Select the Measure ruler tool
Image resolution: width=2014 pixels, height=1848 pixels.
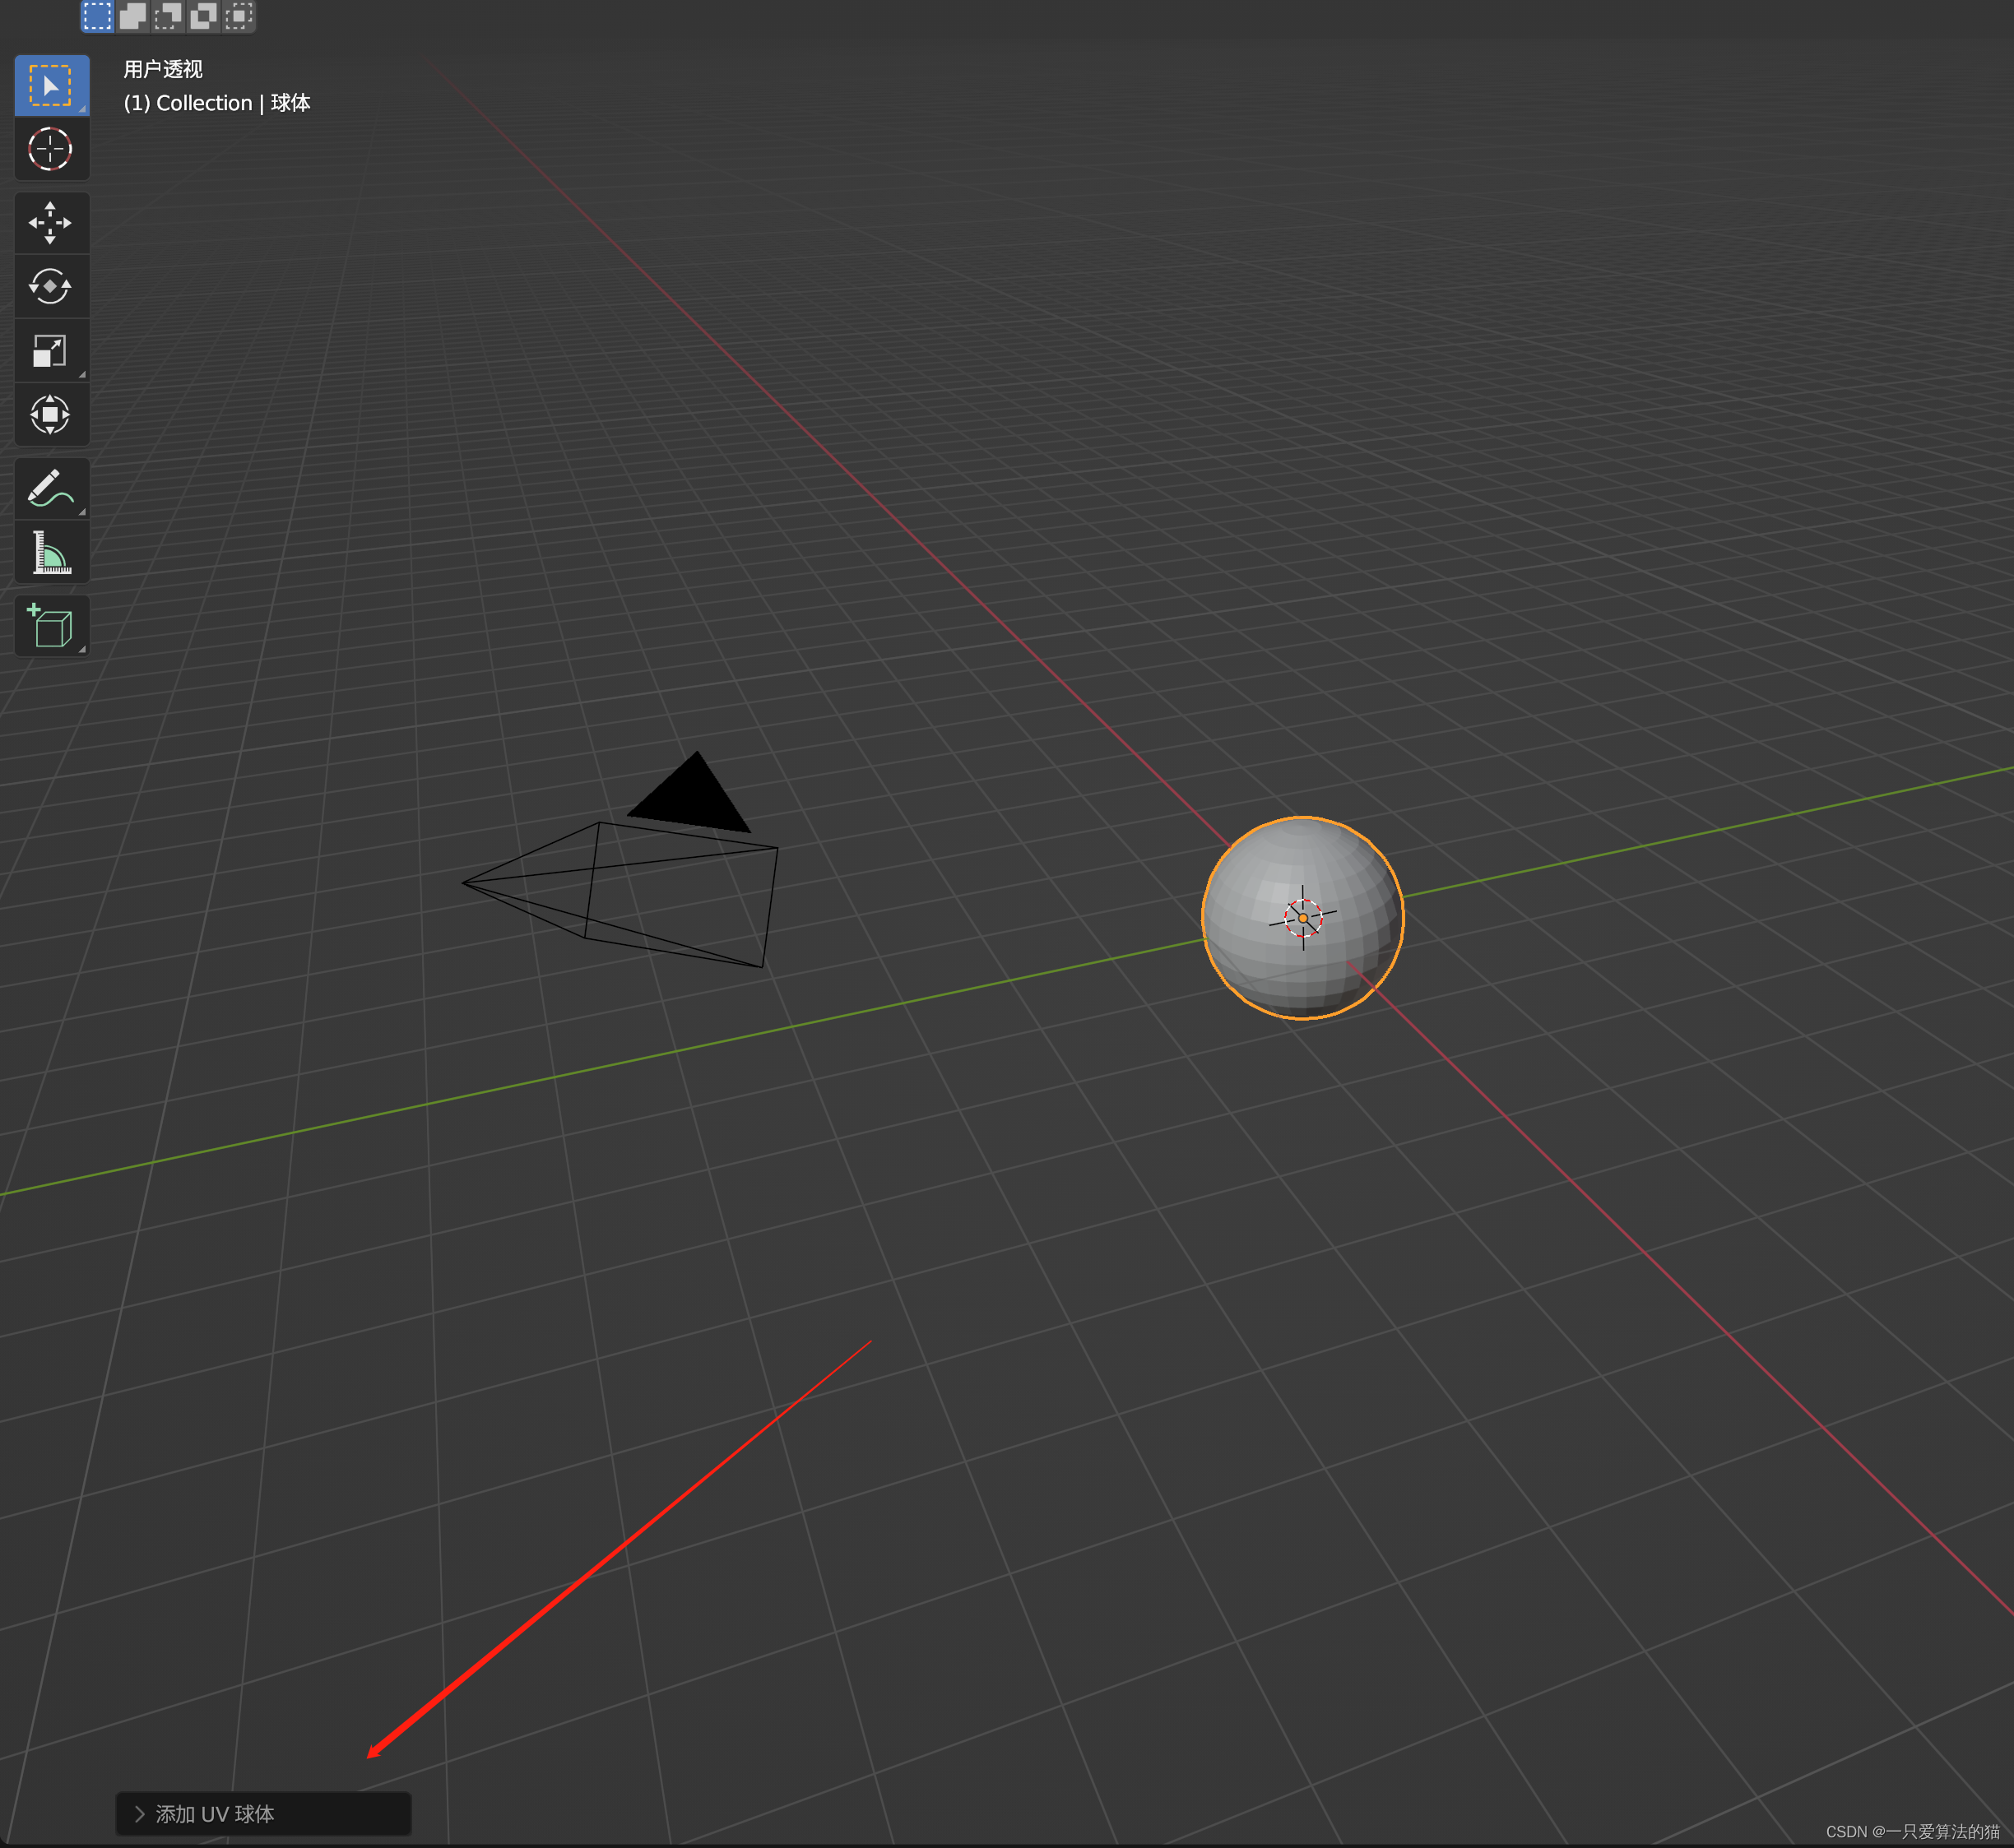51,552
